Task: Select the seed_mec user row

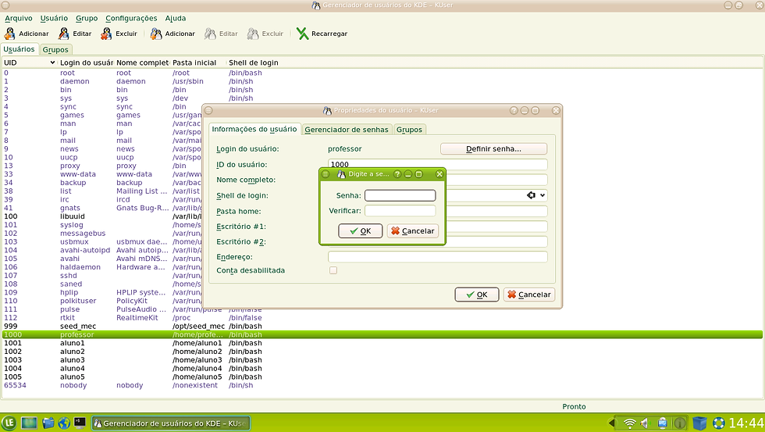Action: (382, 326)
